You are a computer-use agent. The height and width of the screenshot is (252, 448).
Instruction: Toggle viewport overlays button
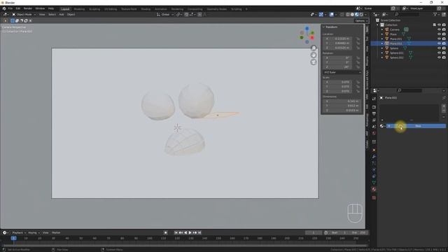[331, 14]
